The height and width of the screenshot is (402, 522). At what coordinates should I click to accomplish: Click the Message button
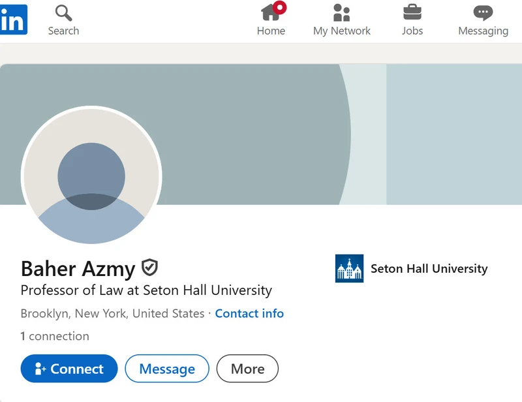coord(167,368)
